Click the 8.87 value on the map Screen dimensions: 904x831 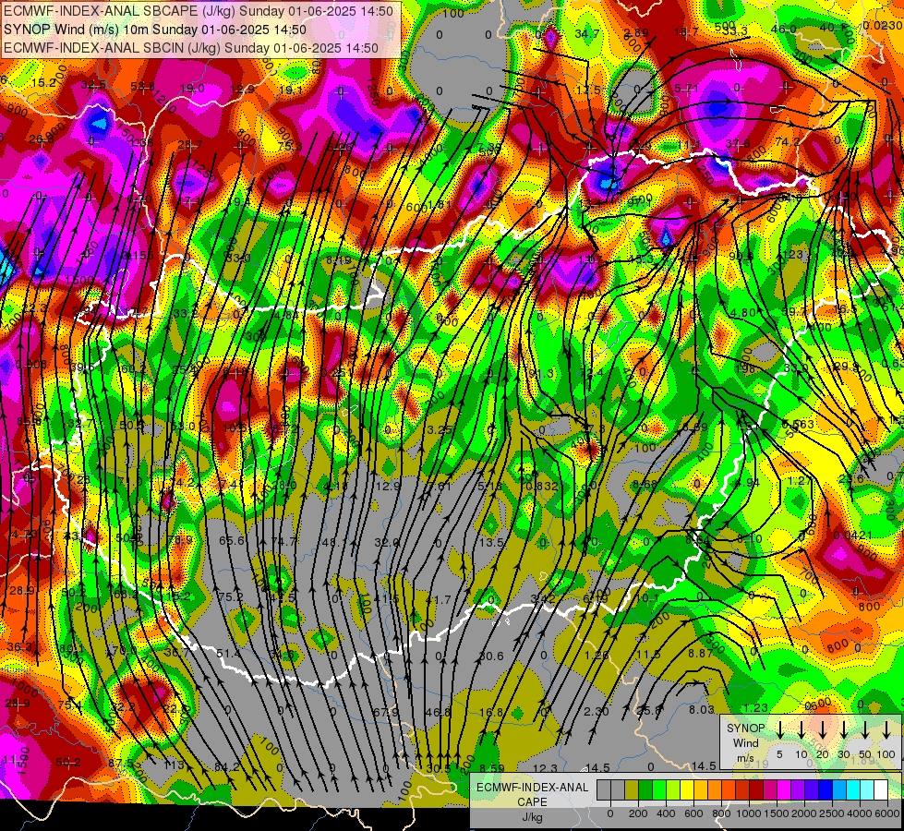point(701,654)
